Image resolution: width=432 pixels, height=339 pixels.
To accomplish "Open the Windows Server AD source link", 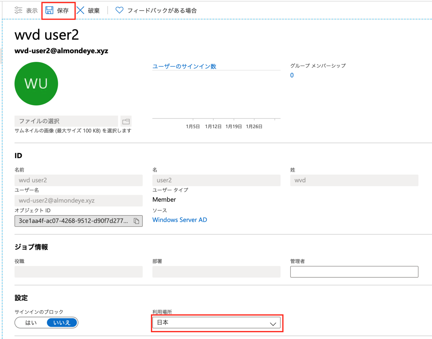I will [x=180, y=220].
